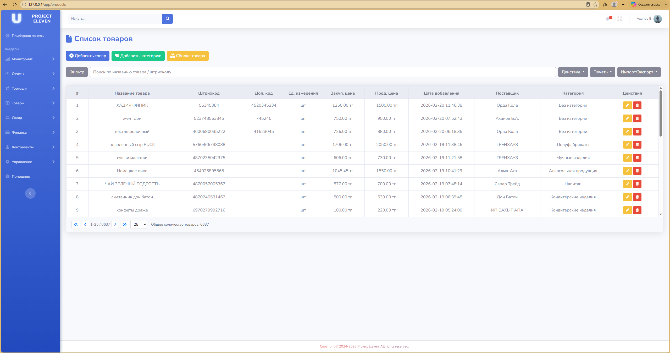
Task: Open browser settings ellipsis menu
Action: [x=624, y=4]
